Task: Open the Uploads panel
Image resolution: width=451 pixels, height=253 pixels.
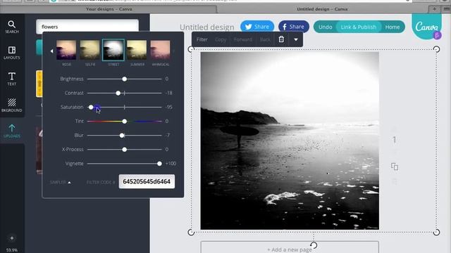Action: pos(12,131)
